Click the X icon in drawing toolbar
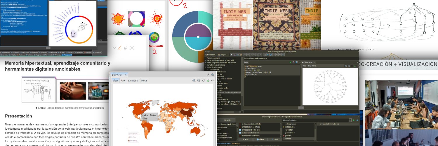Image resolution: width=438 pixels, height=146 pixels. 132,48
